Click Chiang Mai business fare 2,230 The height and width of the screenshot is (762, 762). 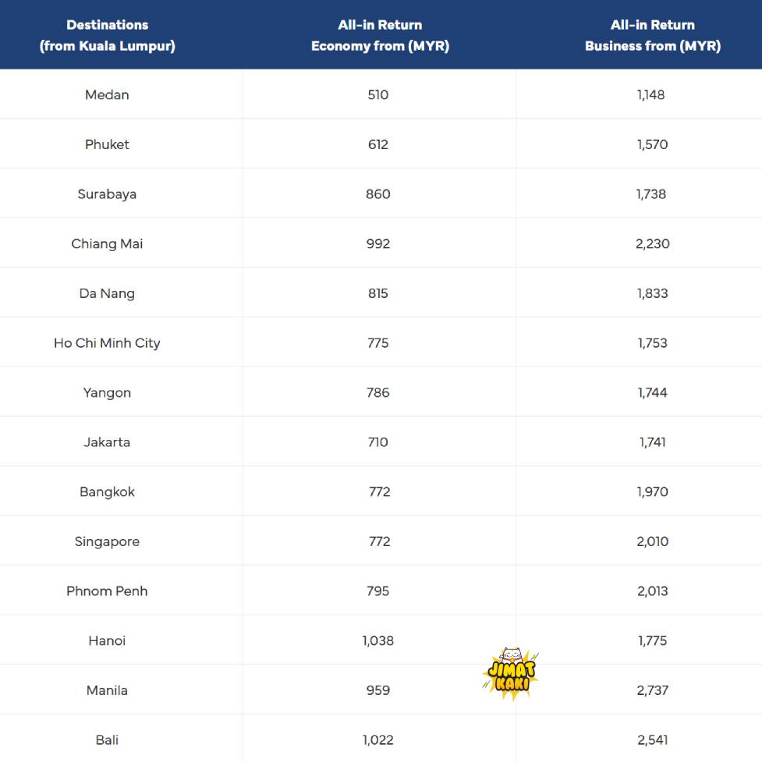click(652, 244)
